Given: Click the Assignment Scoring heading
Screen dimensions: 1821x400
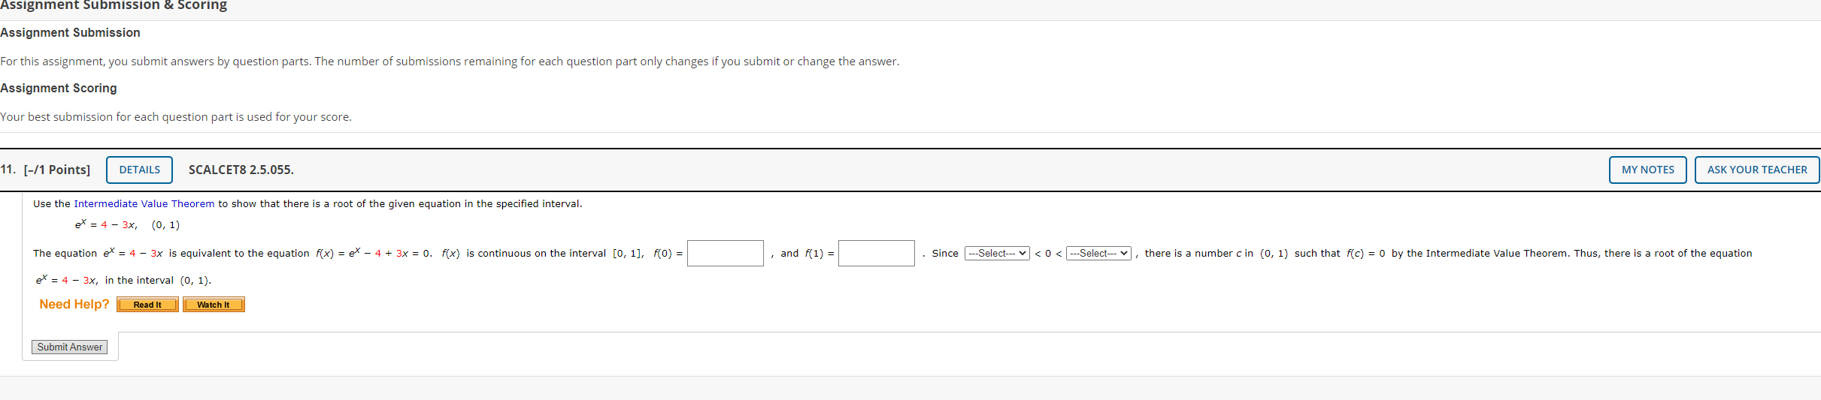Looking at the screenshot, I should click(59, 88).
